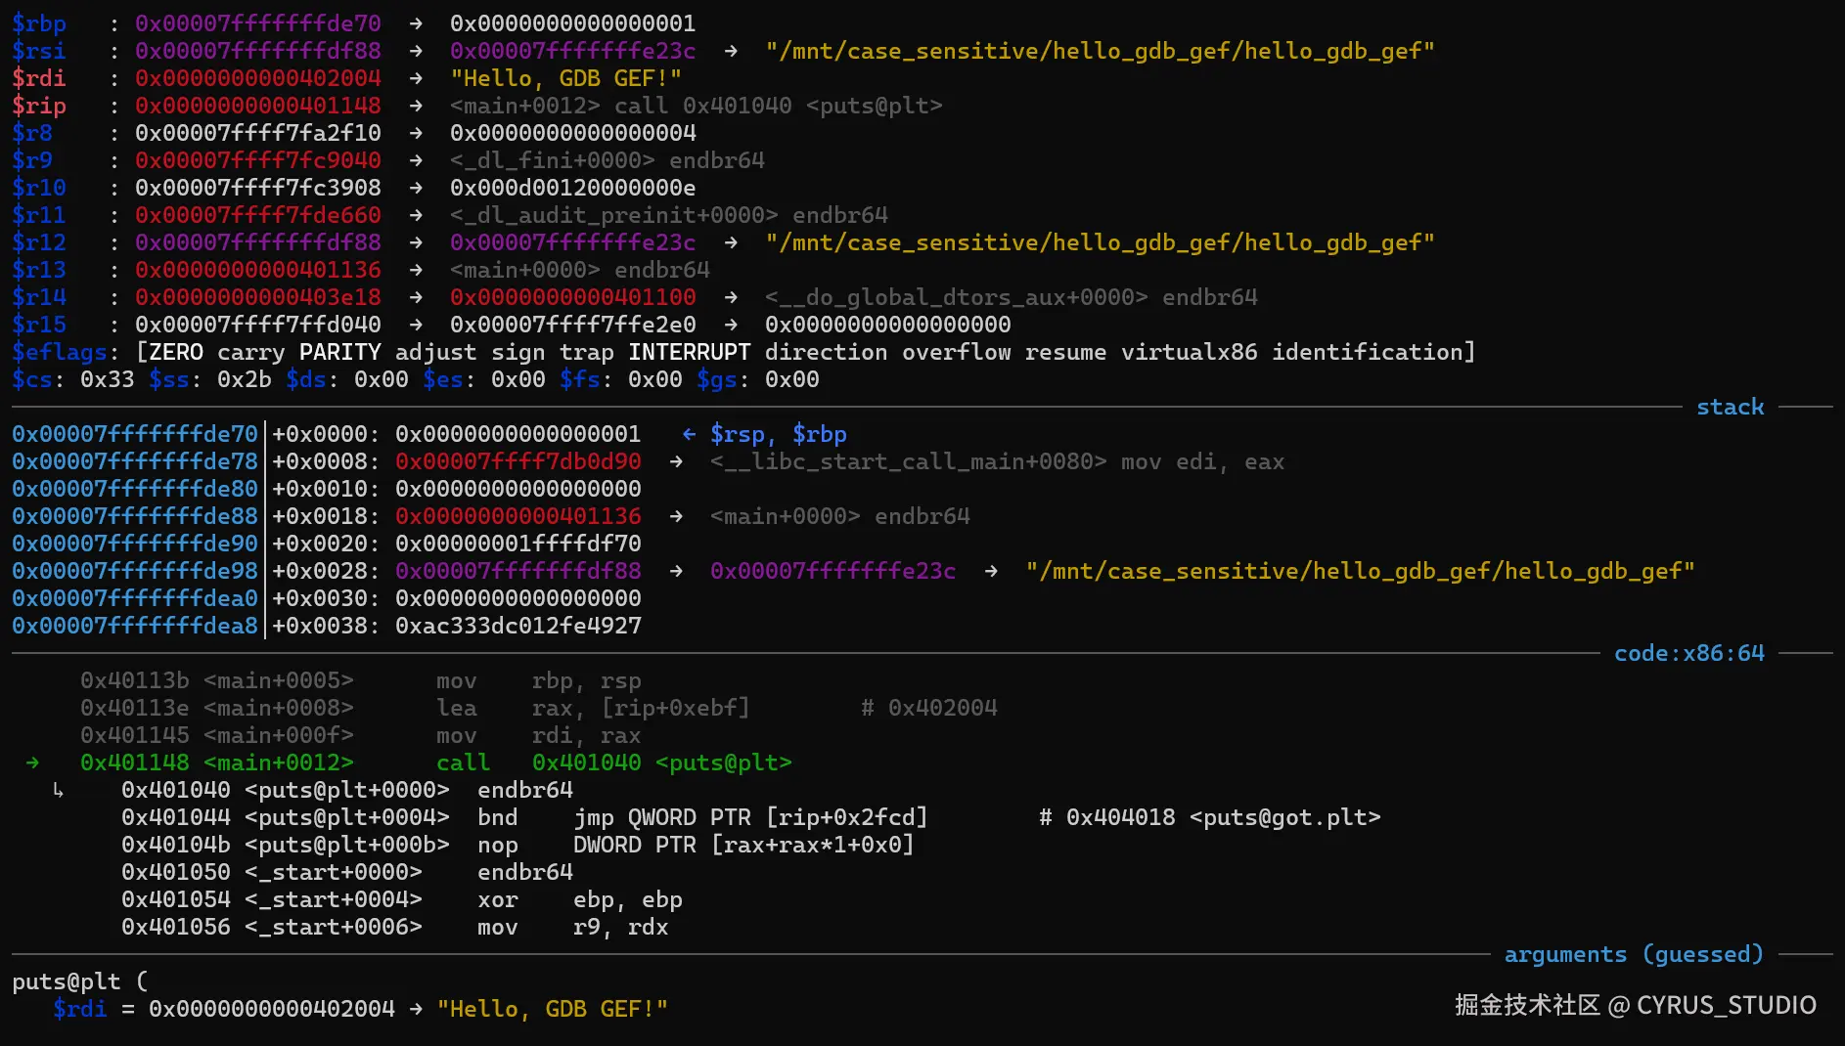Viewport: 1845px width, 1046px height.
Task: Click the branch arrow below the call line
Action: tap(59, 790)
